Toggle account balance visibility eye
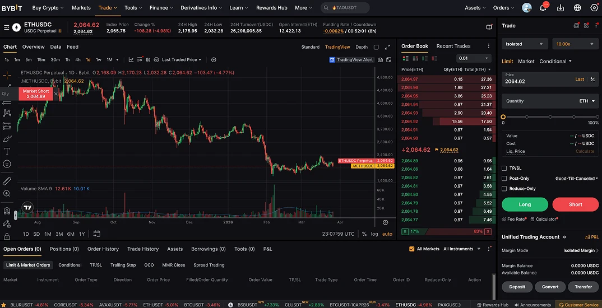The width and height of the screenshot is (602, 308). (x=564, y=237)
